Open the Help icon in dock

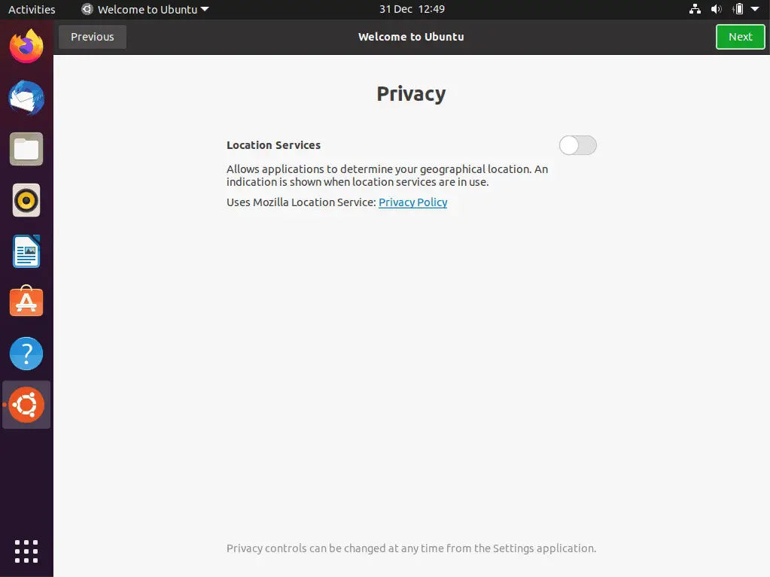[26, 354]
